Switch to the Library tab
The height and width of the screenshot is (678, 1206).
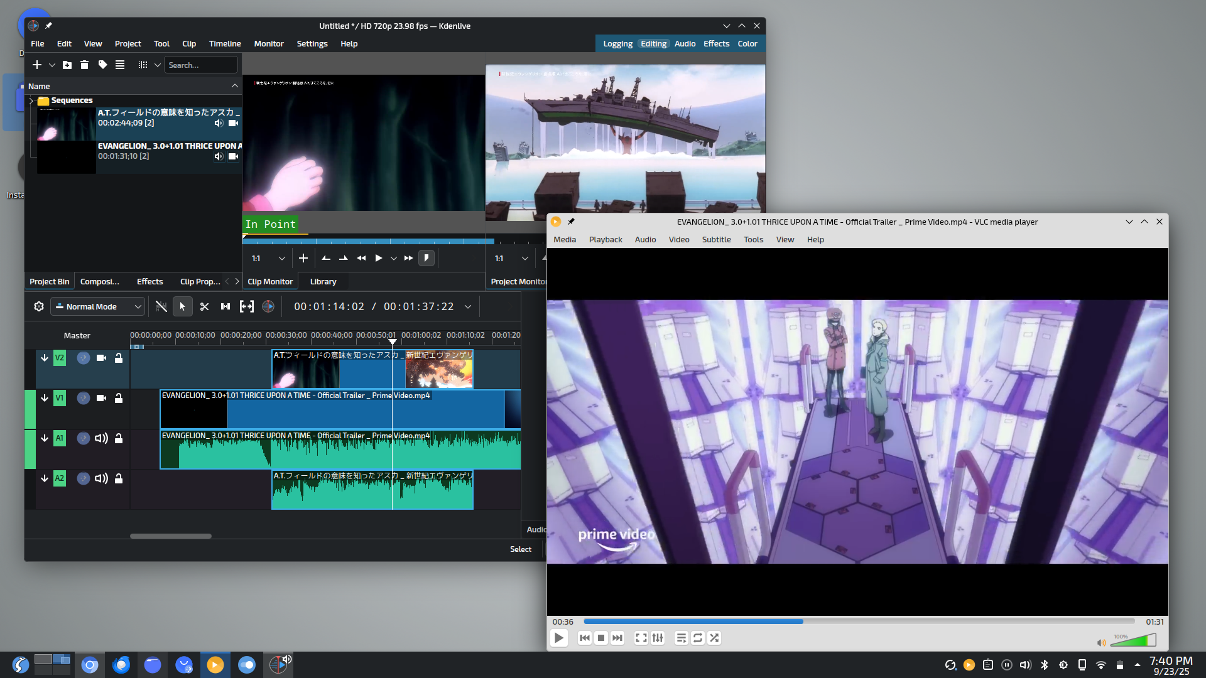(323, 281)
